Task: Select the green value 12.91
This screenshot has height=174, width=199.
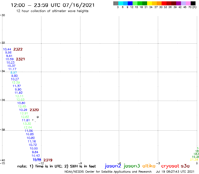Action: tap(24, 113)
